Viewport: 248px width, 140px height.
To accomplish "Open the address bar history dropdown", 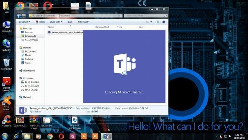I will click(x=116, y=16).
